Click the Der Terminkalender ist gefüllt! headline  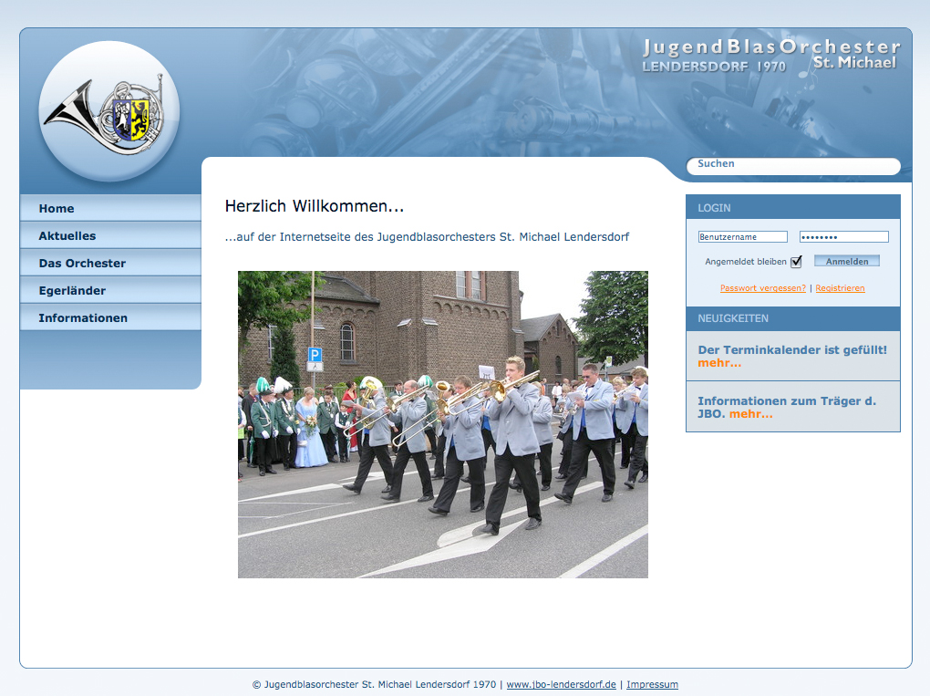792,350
